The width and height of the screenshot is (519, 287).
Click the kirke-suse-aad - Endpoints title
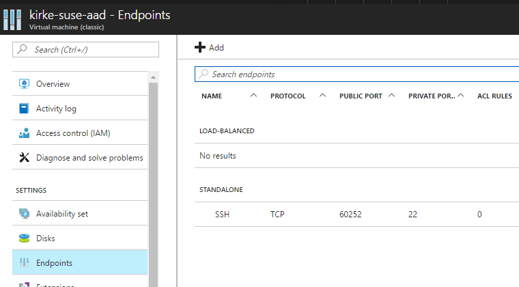point(100,15)
